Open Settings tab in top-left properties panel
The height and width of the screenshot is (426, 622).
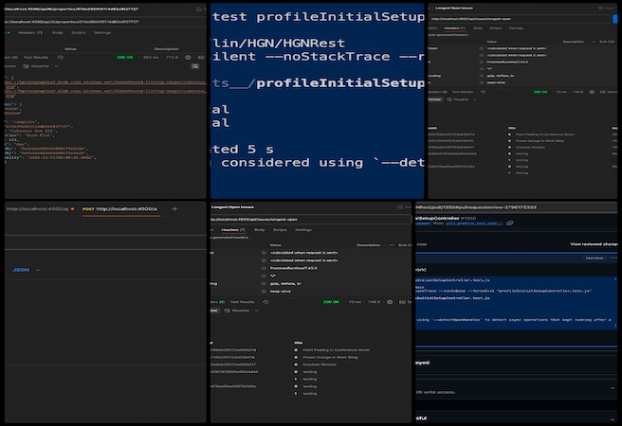click(102, 33)
